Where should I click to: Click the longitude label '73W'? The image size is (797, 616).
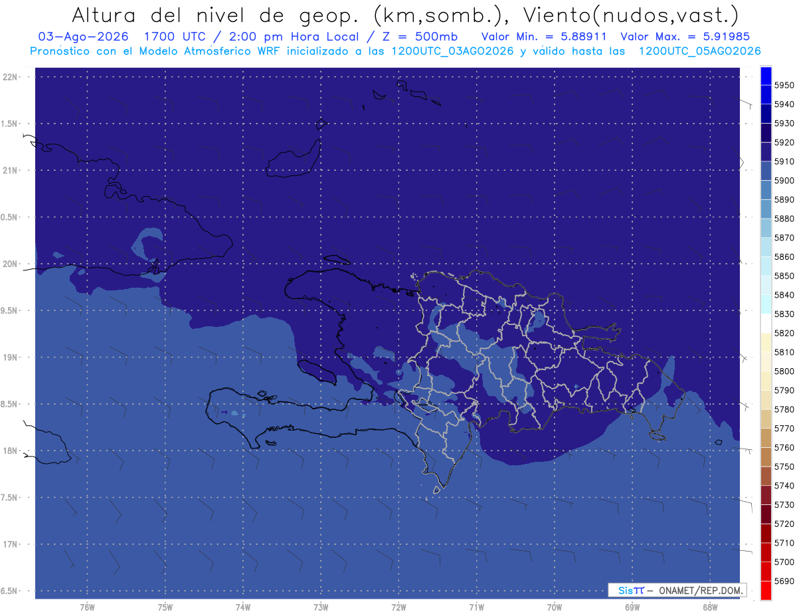pyautogui.click(x=321, y=607)
